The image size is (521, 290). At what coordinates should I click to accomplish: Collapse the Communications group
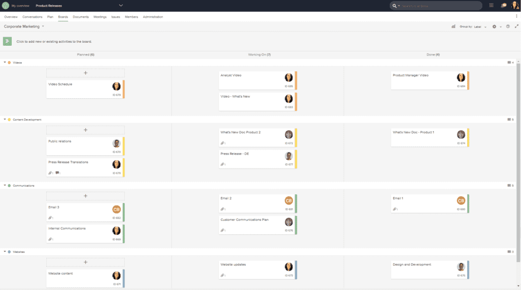(5, 185)
